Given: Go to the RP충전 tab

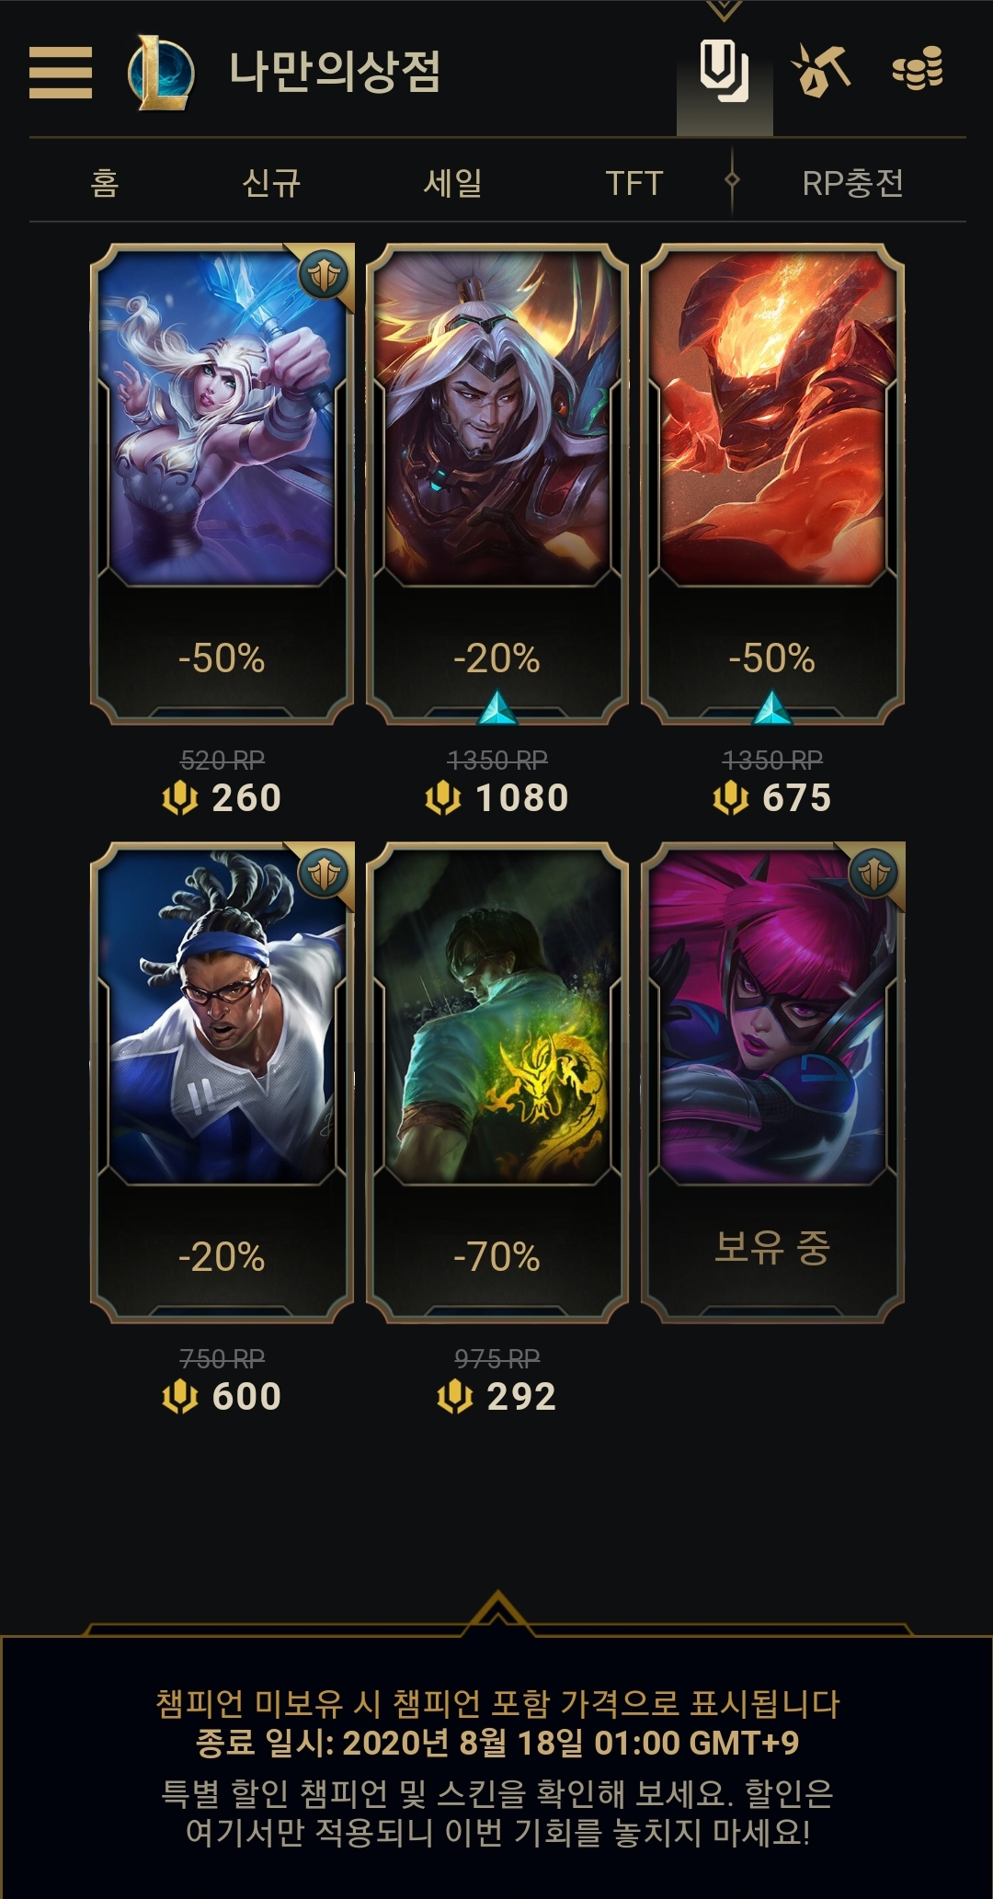Looking at the screenshot, I should [x=852, y=183].
